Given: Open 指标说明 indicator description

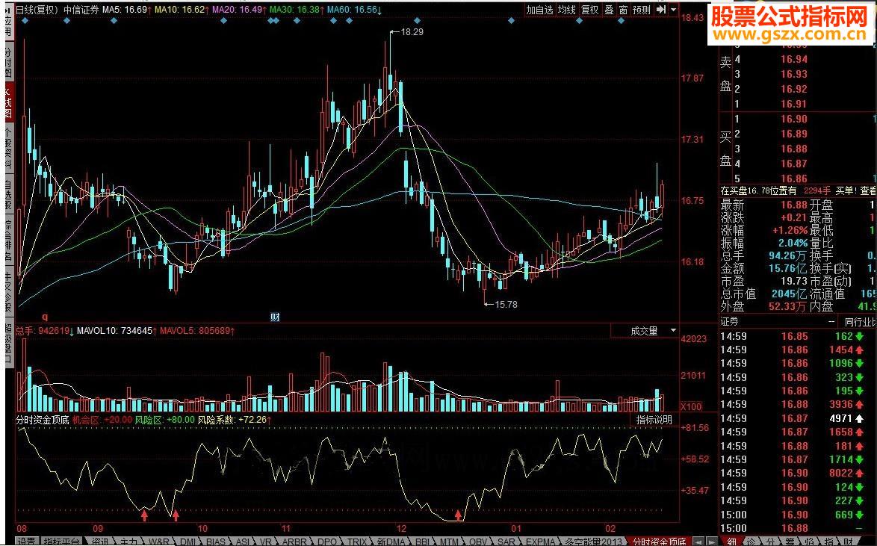Looking at the screenshot, I should (x=654, y=420).
